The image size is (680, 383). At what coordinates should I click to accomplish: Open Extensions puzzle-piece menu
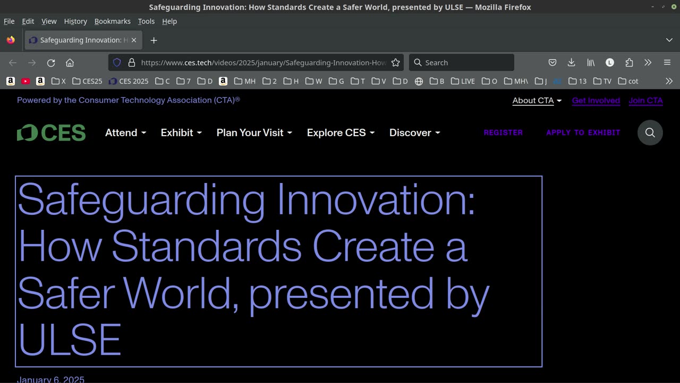click(629, 63)
